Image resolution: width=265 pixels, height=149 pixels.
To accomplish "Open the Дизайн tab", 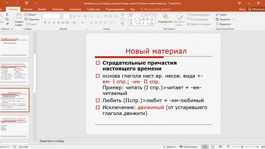I will point(42,9).
